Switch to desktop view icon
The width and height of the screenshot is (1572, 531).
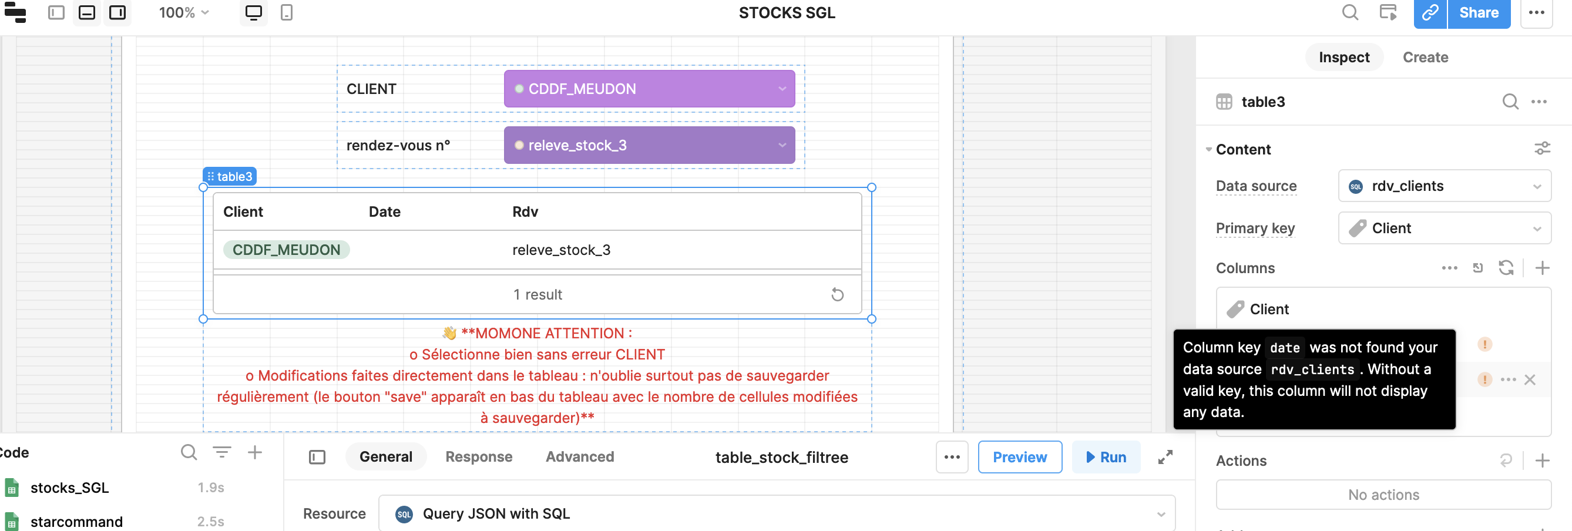(x=253, y=13)
